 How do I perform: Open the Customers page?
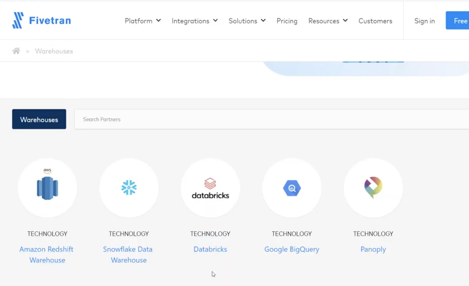pyautogui.click(x=375, y=21)
